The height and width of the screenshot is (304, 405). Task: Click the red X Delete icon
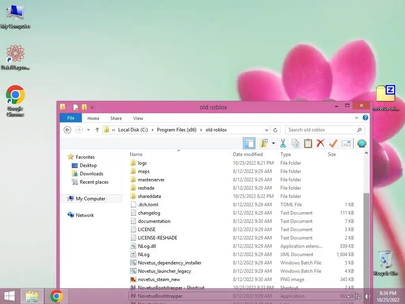320,143
